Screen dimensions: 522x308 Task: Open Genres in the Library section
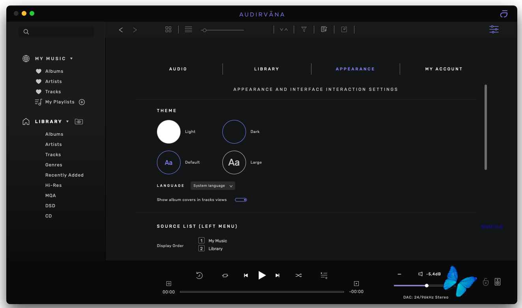(x=54, y=165)
